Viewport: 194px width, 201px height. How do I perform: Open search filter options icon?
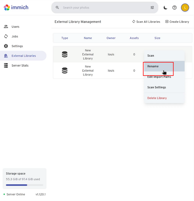point(152,8)
